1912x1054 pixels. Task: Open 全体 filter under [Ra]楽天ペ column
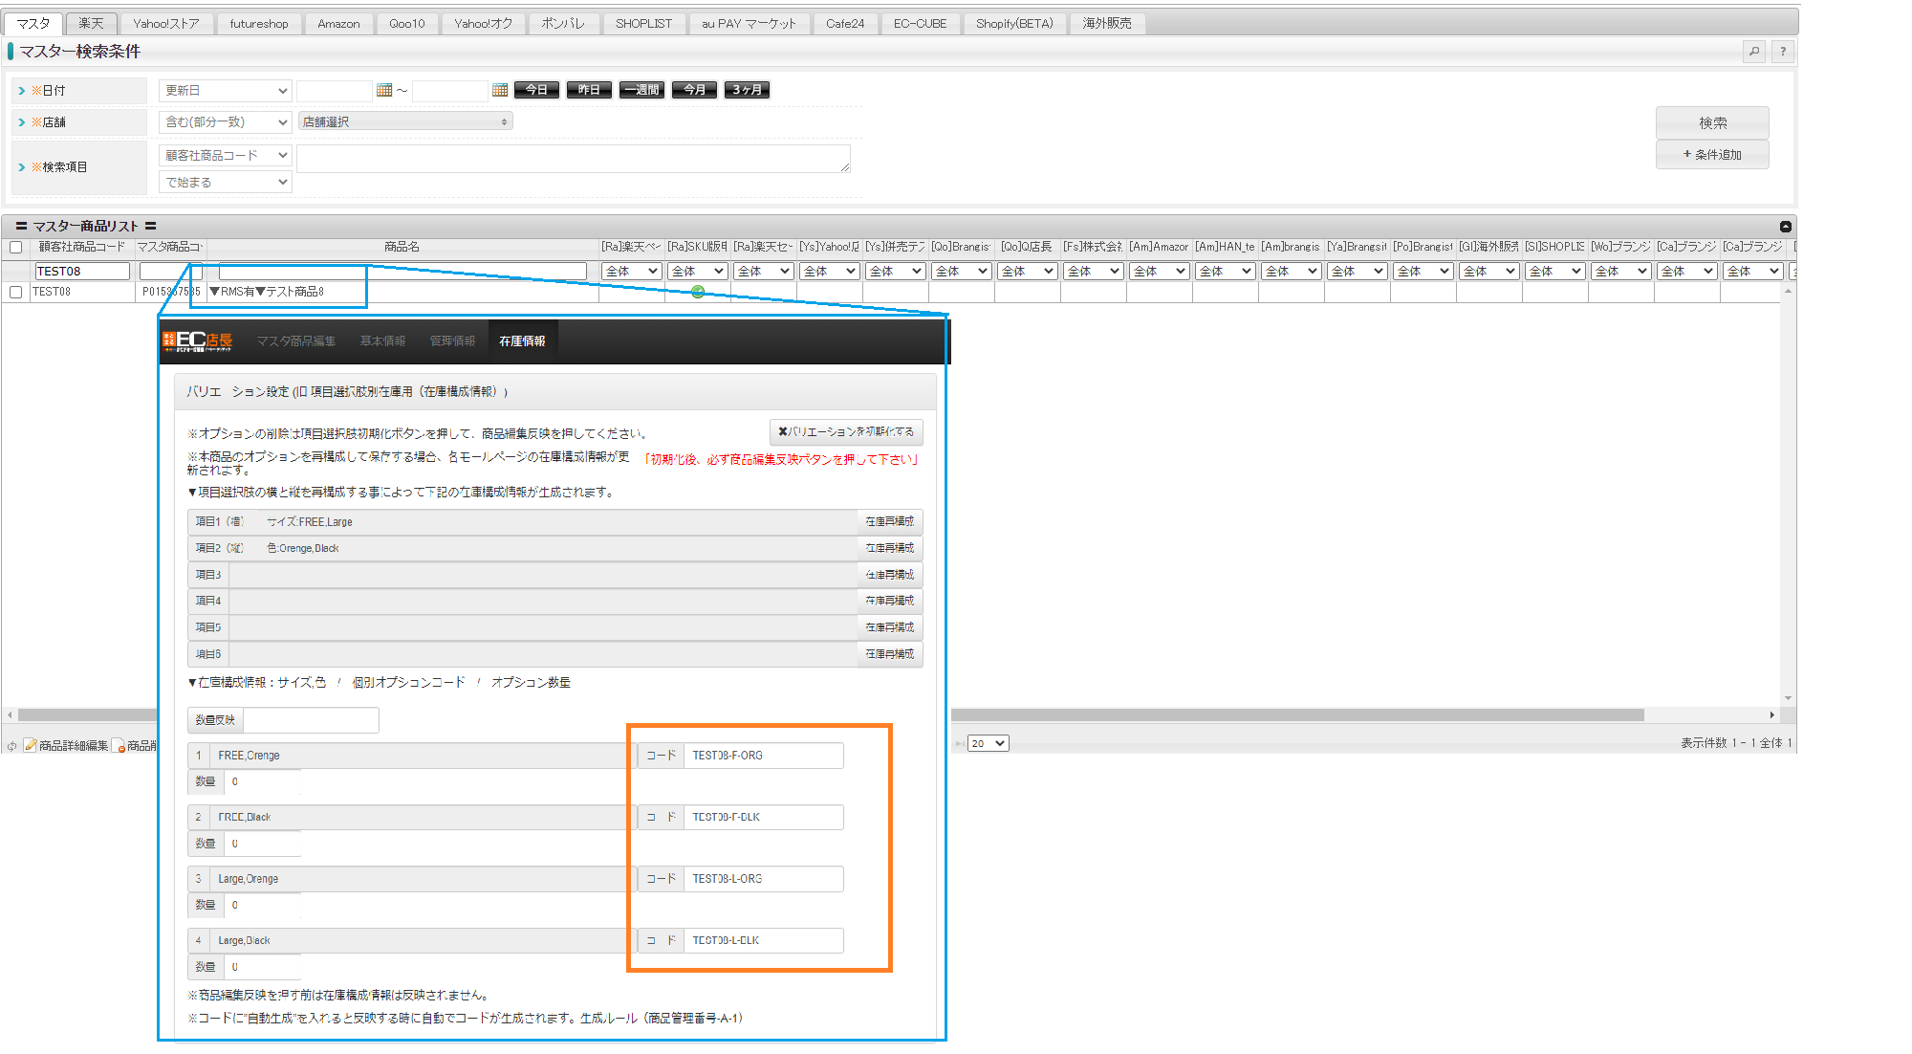click(632, 272)
